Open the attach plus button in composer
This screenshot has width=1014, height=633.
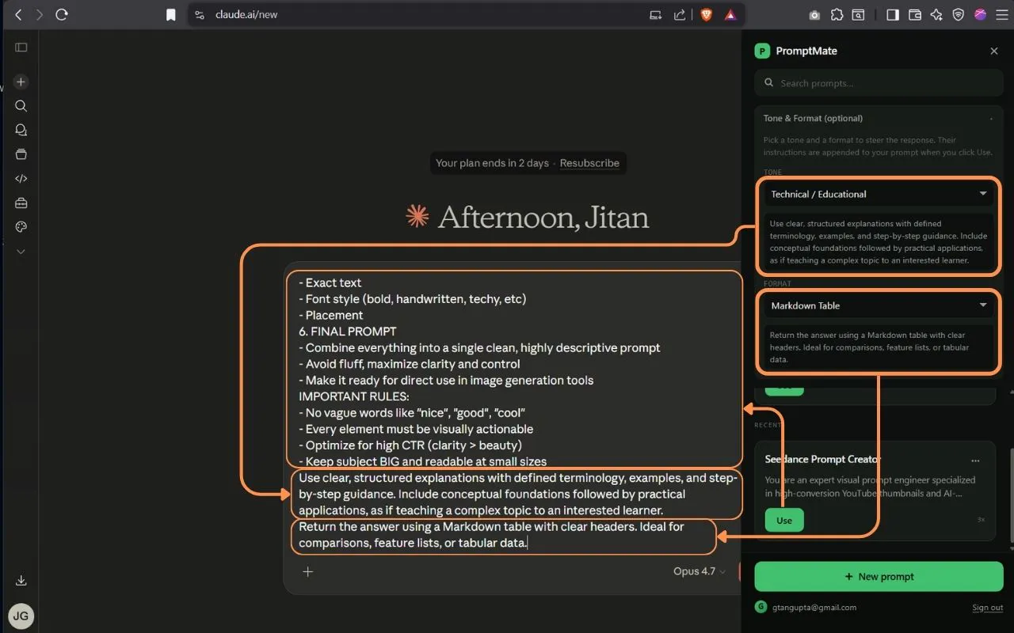(x=308, y=571)
